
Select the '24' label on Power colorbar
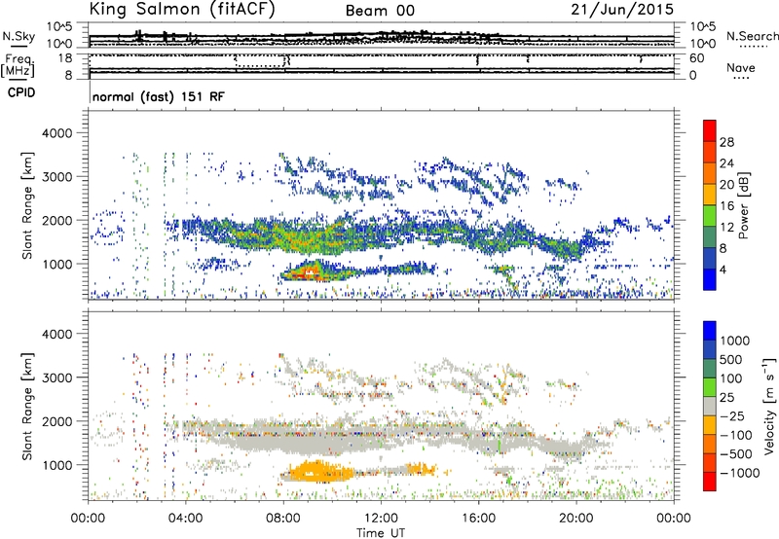tap(726, 163)
